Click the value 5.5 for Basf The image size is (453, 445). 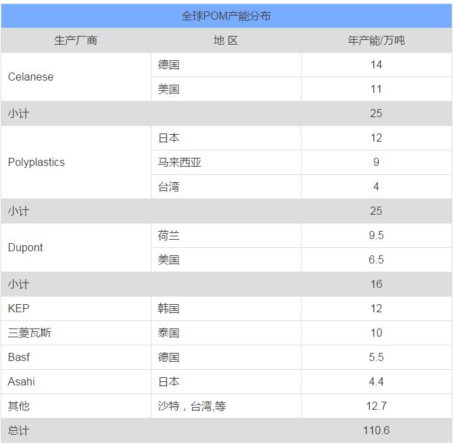tap(376, 357)
